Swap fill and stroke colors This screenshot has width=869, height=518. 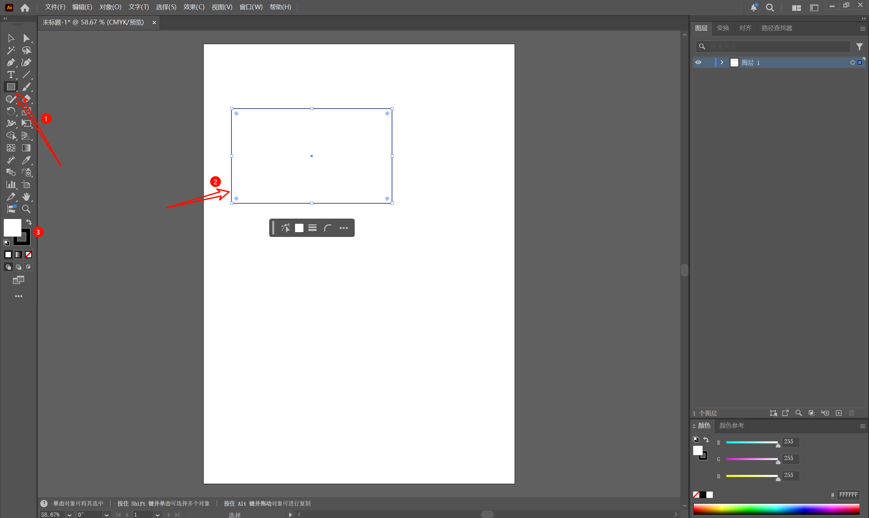(29, 222)
